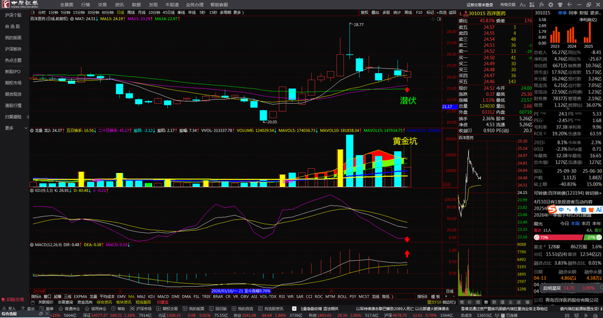Click the panel toggle icon beside diamond
The width and height of the screenshot is (603, 318).
439,18
